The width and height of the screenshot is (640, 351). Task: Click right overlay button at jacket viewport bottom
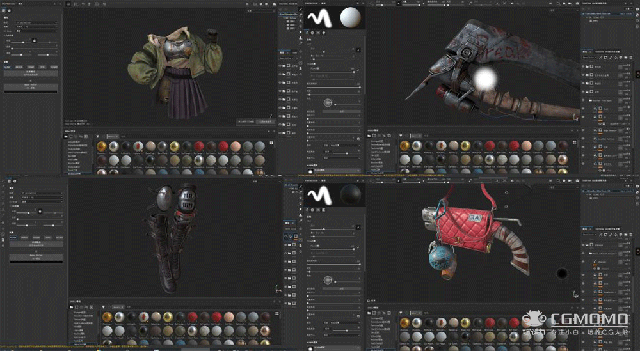pyautogui.click(x=266, y=121)
